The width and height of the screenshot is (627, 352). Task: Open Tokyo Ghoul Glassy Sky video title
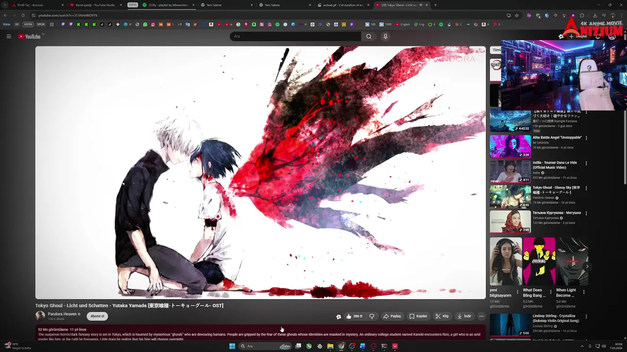(556, 190)
